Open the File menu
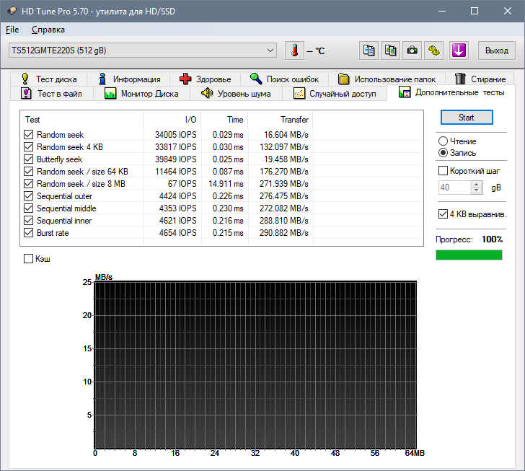This screenshot has height=471, width=525. pyautogui.click(x=12, y=30)
